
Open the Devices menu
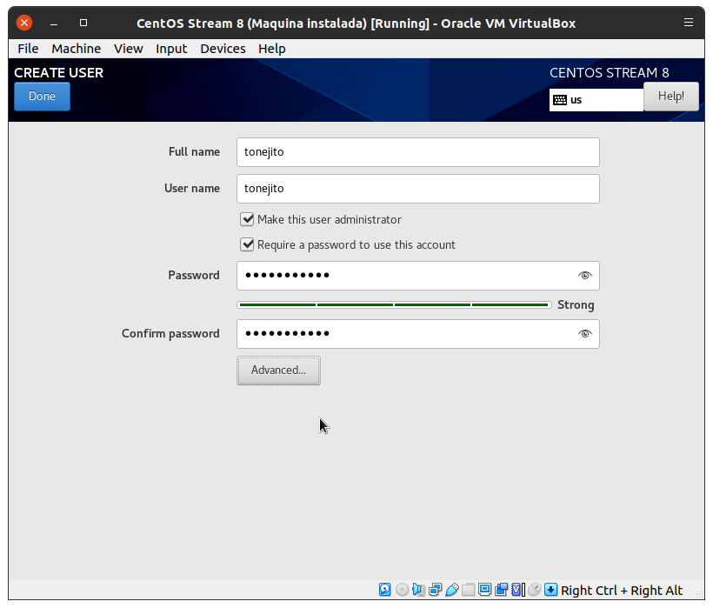[x=223, y=49]
